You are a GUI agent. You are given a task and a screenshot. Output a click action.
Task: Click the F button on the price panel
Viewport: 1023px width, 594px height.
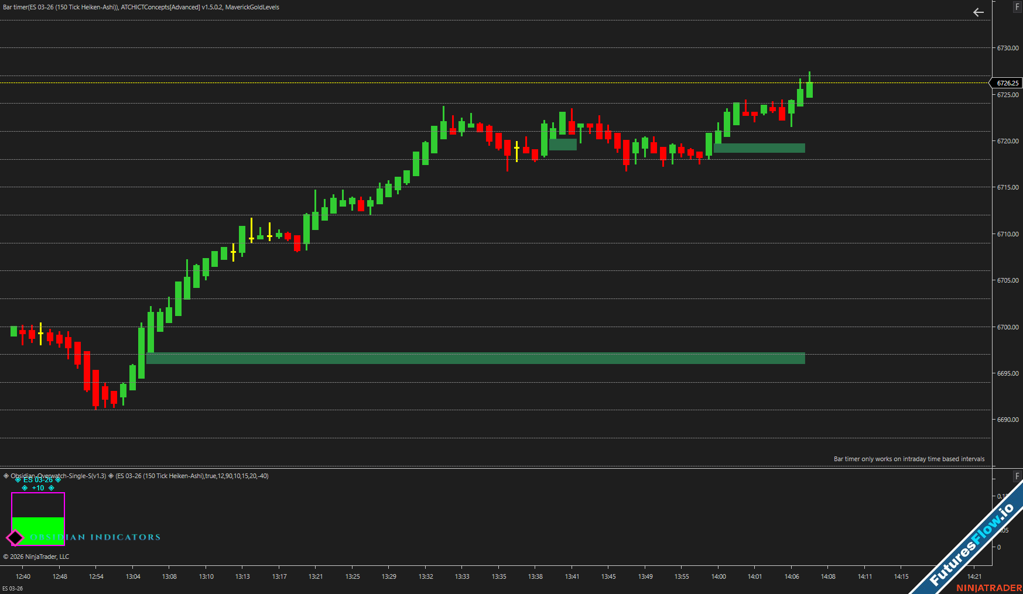(x=1017, y=7)
